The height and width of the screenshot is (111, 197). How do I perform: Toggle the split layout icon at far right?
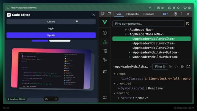coord(190,8)
